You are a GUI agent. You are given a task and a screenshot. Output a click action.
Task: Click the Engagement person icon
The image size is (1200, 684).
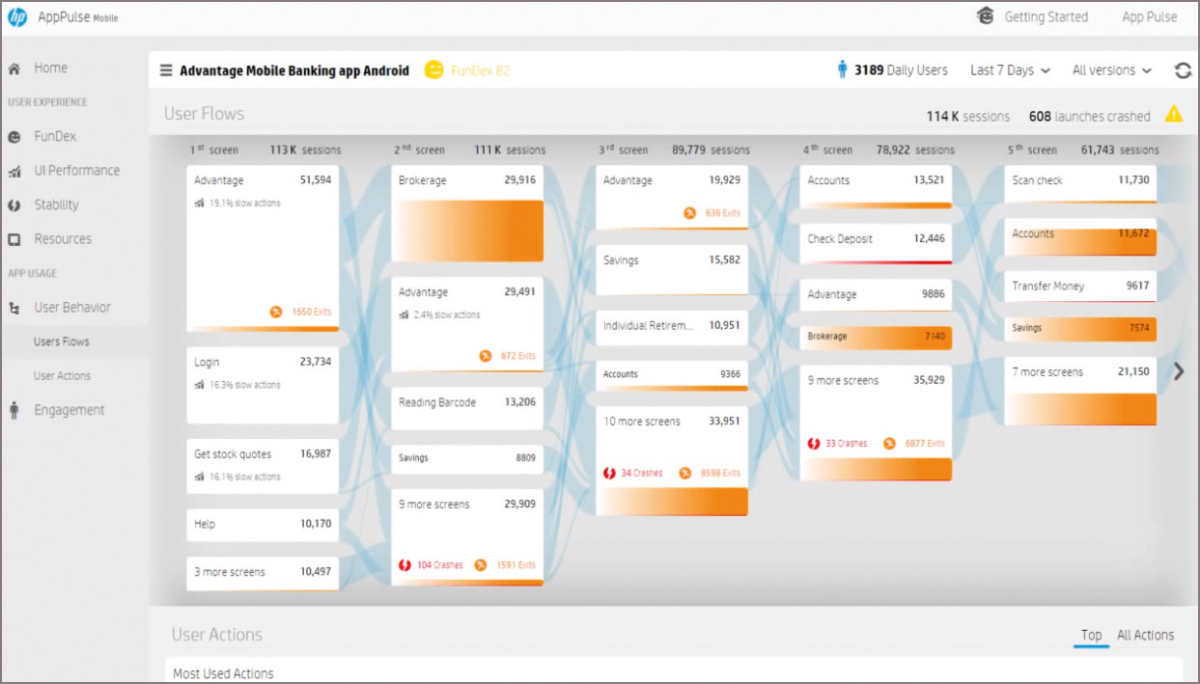[14, 410]
